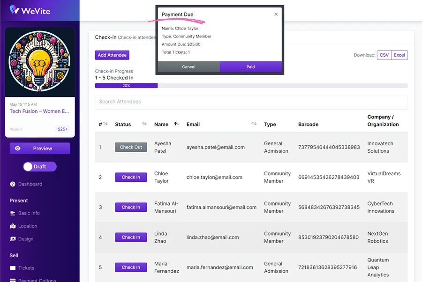Click the sort icon beside the # header
This screenshot has width=422, height=282.
(105, 124)
